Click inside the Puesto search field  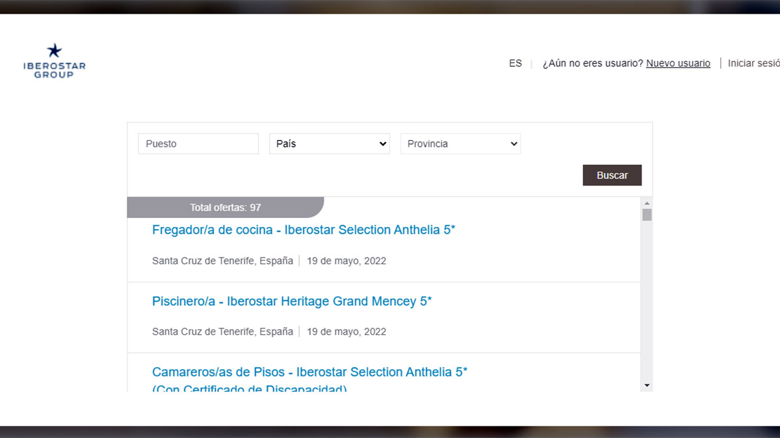198,143
